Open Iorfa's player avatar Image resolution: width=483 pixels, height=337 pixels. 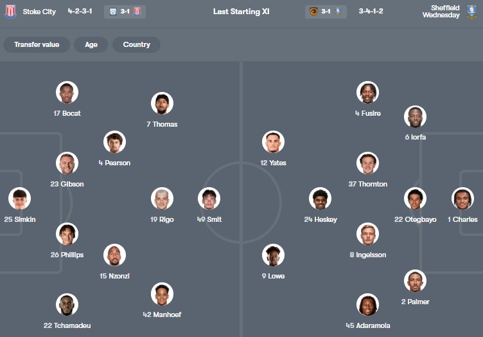coord(415,116)
